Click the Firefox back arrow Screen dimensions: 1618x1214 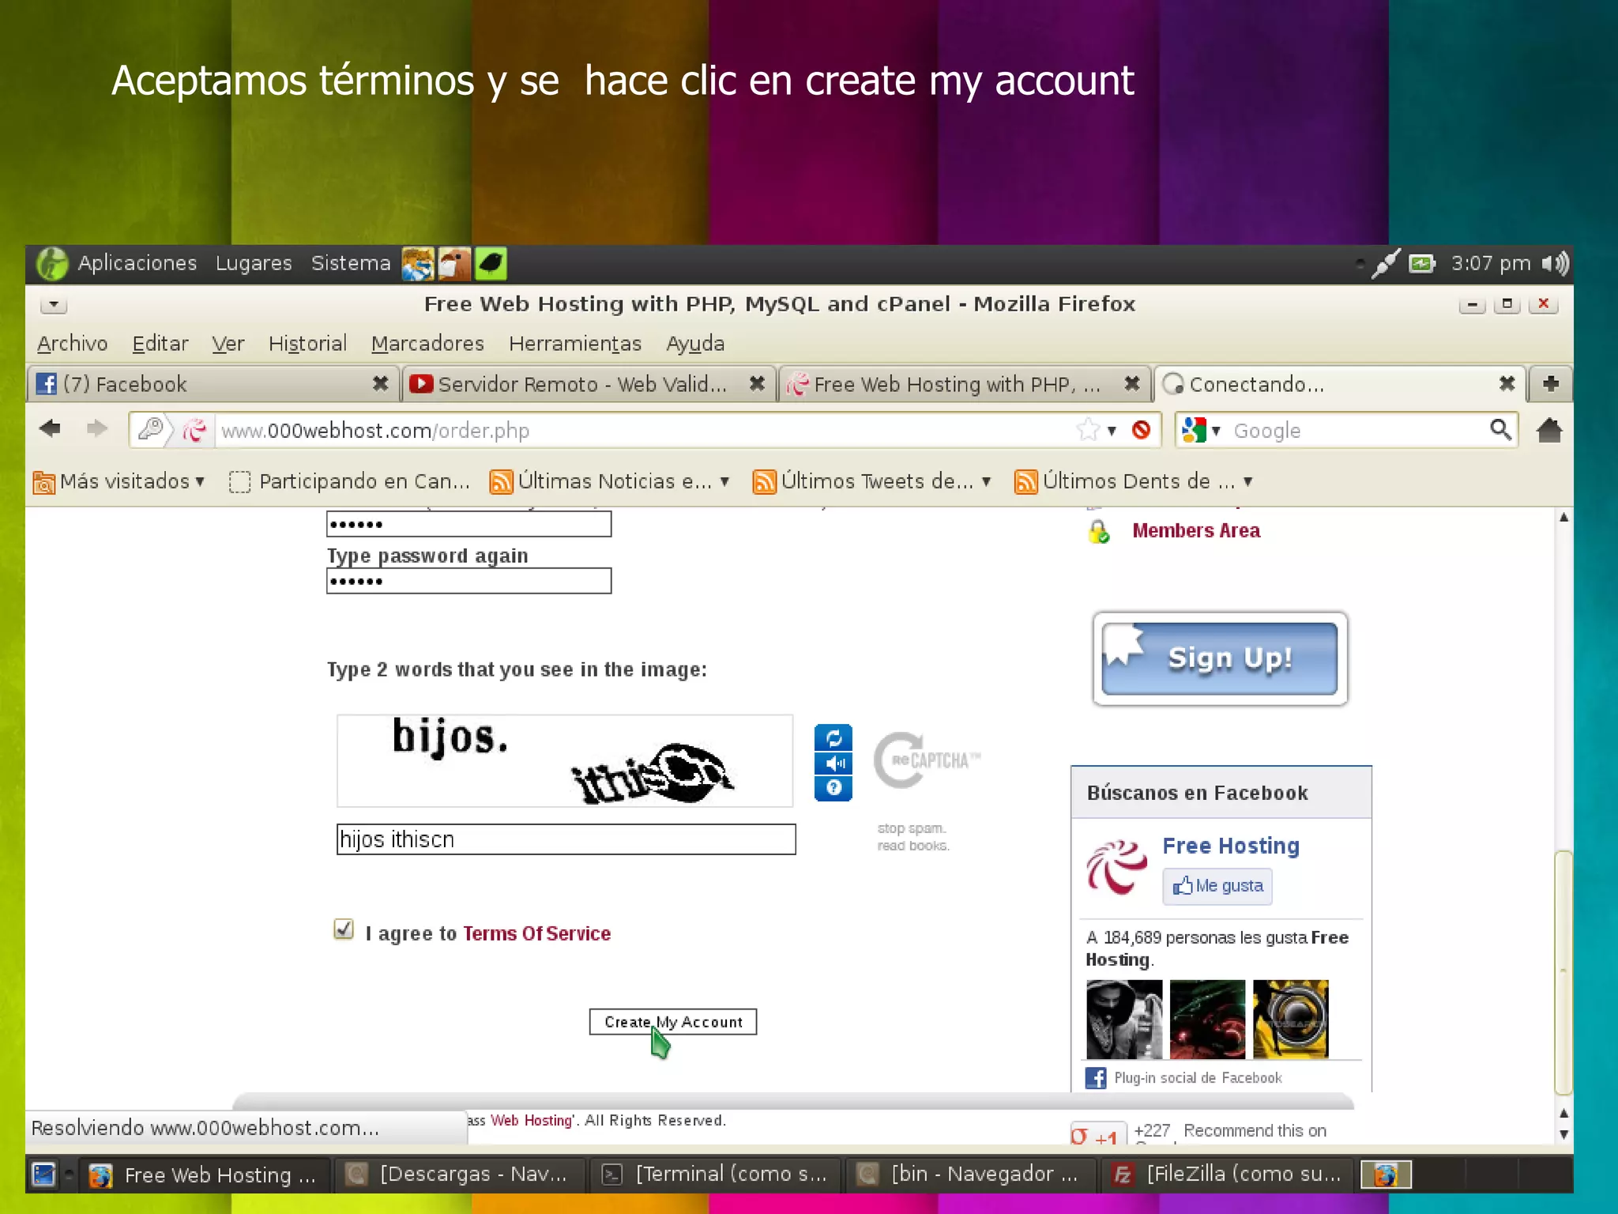tap(50, 428)
